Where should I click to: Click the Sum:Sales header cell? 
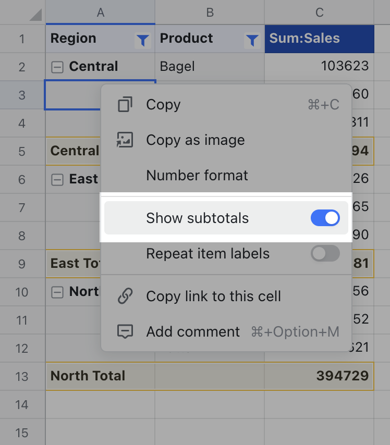click(x=319, y=38)
